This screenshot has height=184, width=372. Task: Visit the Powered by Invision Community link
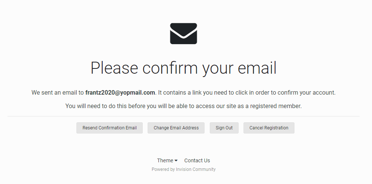coord(184,169)
